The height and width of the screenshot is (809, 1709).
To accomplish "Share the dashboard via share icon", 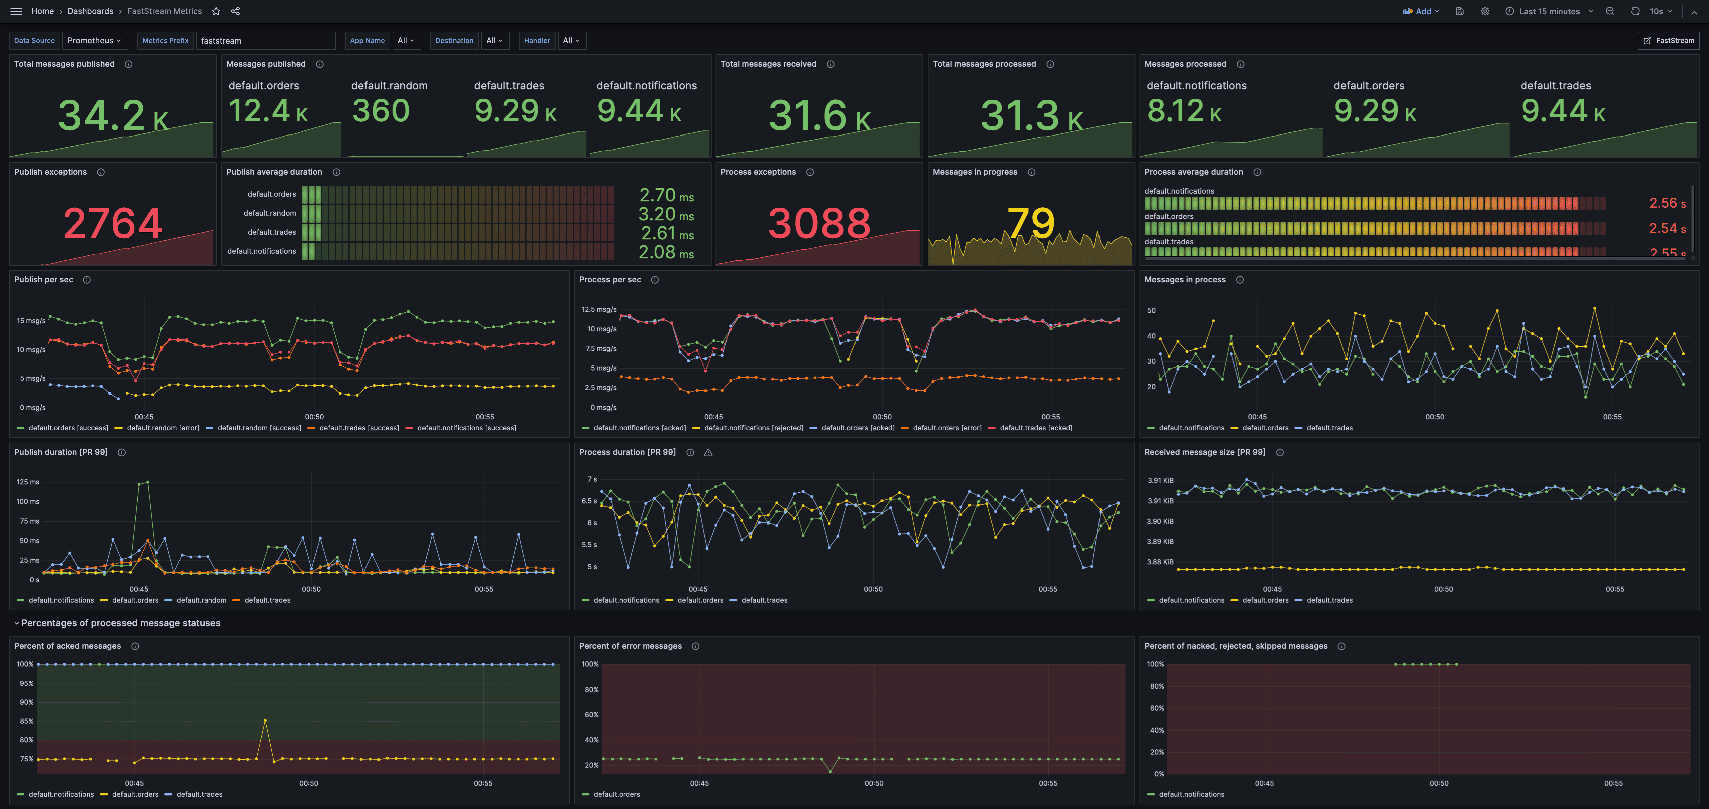I will [x=236, y=11].
